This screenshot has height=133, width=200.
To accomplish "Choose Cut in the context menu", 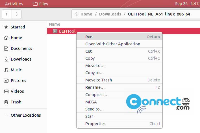I will 119,51.
